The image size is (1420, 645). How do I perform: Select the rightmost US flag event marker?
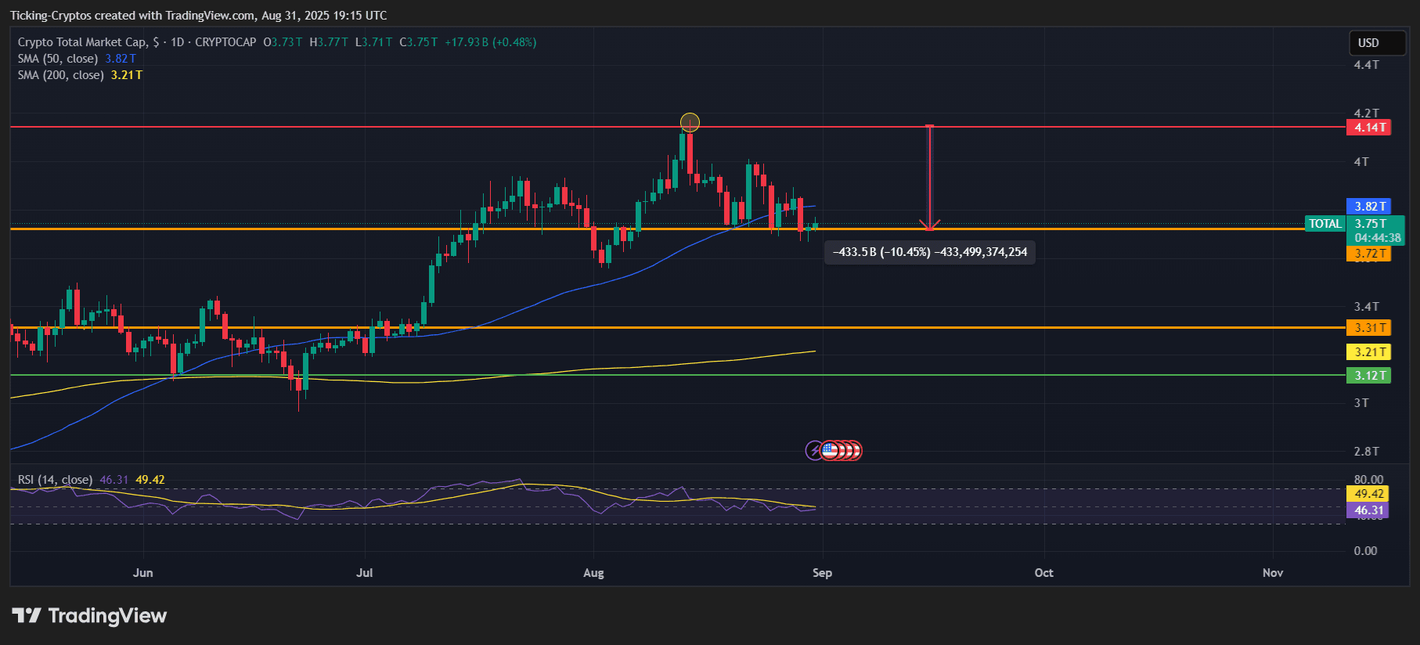pos(856,450)
